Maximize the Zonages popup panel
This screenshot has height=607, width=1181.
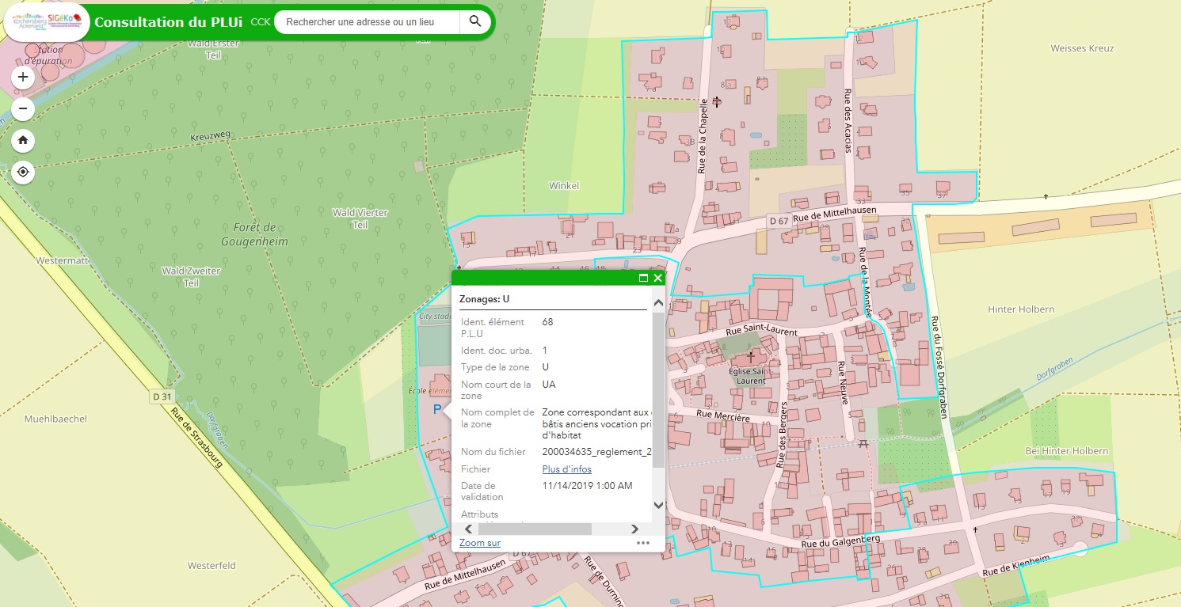point(643,278)
